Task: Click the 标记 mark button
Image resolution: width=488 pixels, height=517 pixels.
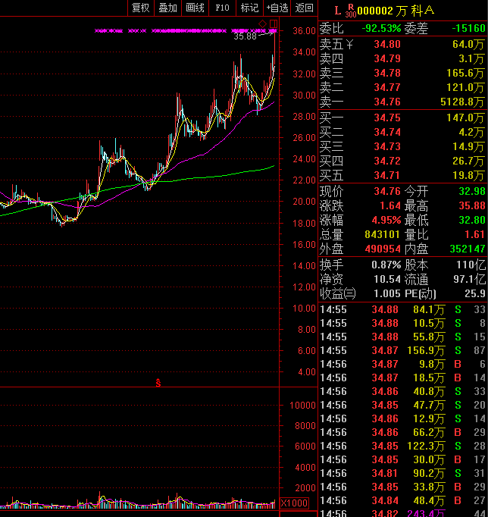Action: 249,8
